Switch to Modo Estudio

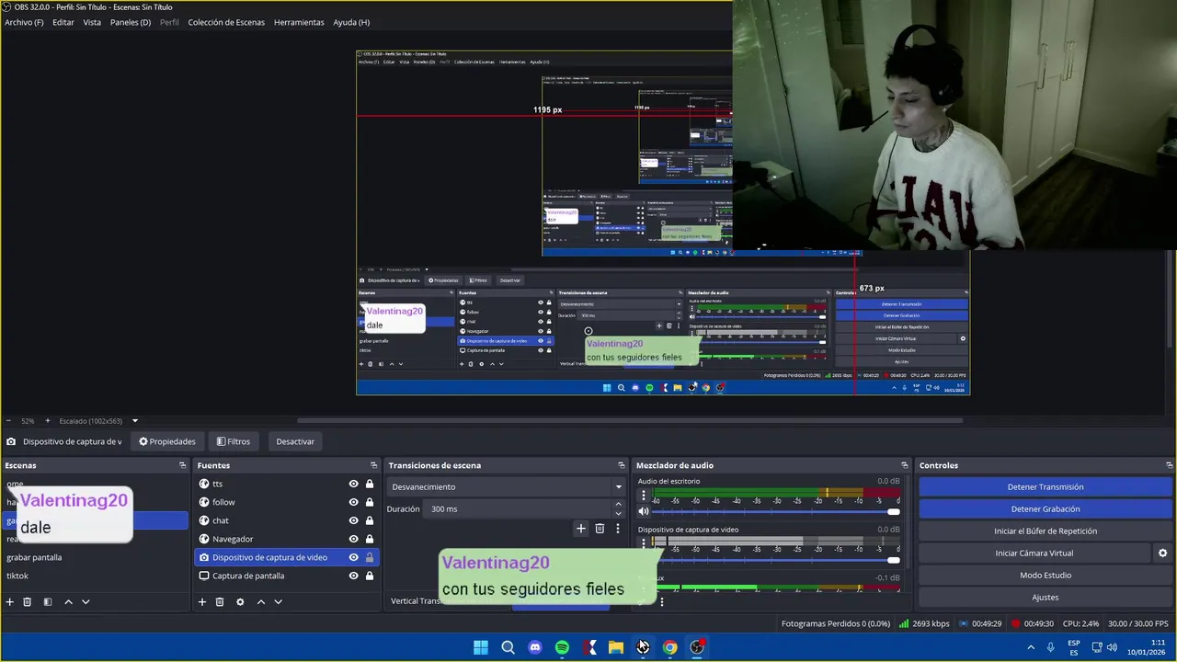pos(1046,576)
